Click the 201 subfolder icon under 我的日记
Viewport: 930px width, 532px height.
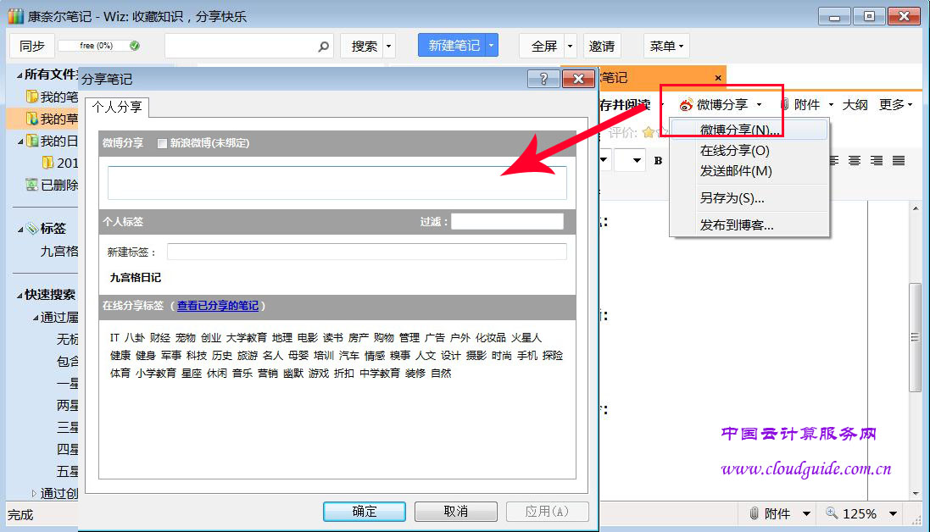(48, 163)
